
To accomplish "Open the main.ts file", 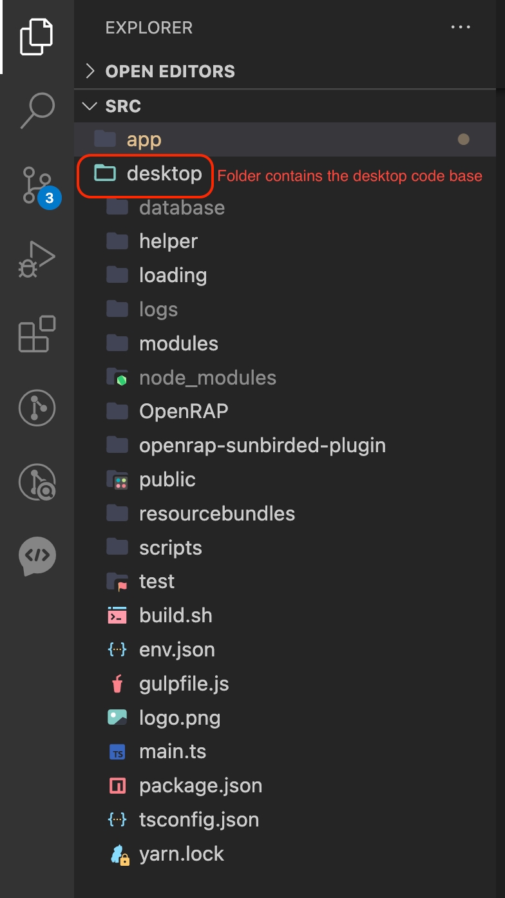I will tap(172, 752).
